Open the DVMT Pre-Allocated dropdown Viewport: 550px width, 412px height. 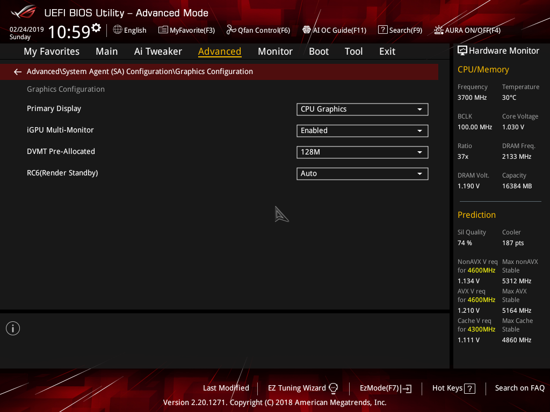click(x=363, y=152)
